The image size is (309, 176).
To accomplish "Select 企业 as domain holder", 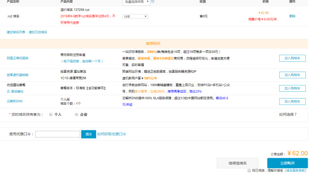I will (77, 115).
